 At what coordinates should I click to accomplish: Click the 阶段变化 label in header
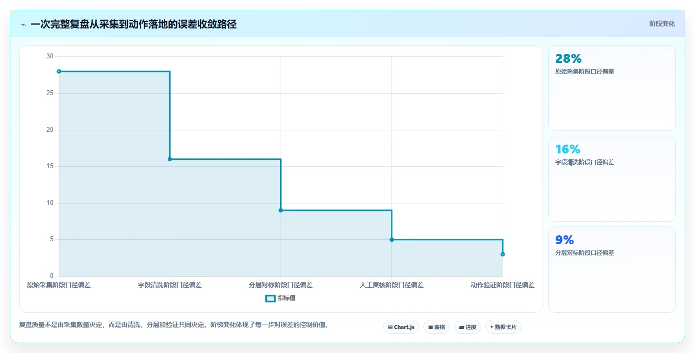tap(662, 24)
